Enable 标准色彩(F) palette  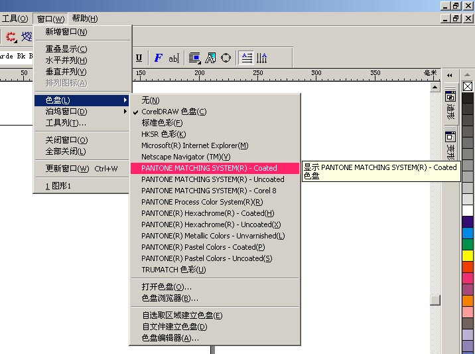point(215,123)
